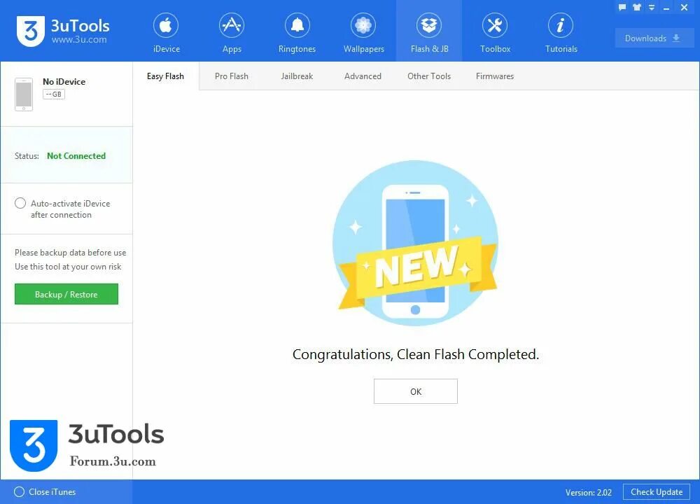
Task: Click the Not Connected status text
Action: tap(76, 156)
